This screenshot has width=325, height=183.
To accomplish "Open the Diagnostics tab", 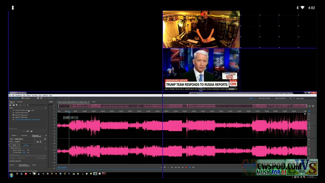I will coord(36,135).
